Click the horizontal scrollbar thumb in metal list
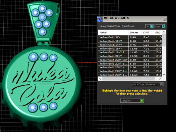176x132 pixels. coord(128,79)
